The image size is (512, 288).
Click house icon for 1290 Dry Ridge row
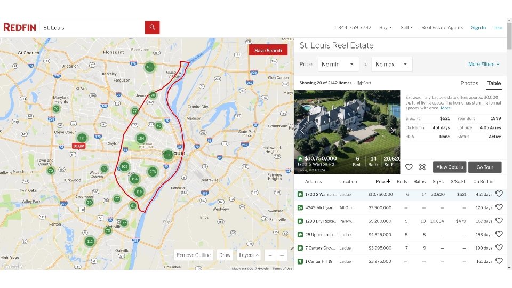(300, 221)
